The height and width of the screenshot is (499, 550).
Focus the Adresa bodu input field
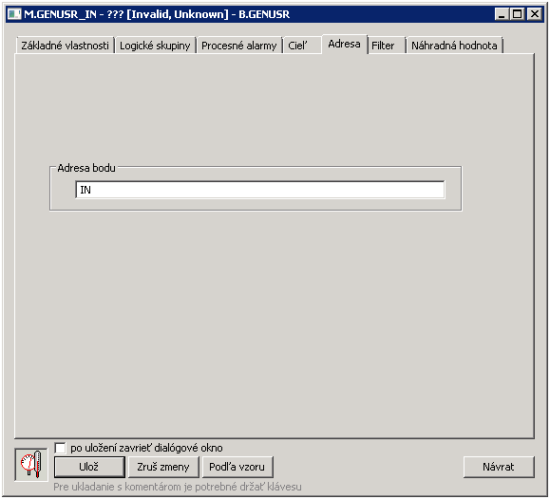(260, 190)
